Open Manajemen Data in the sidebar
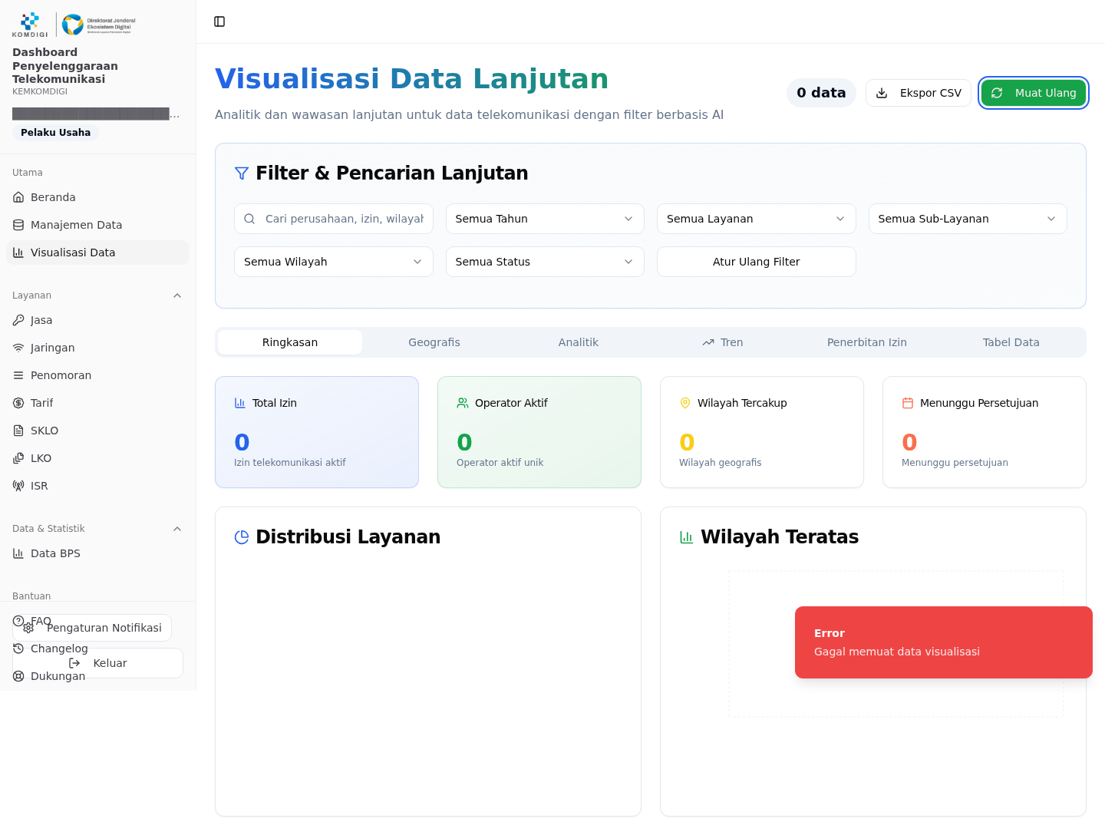This screenshot has height=835, width=1105. coord(97,225)
